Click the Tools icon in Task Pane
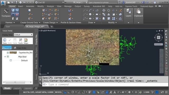 click(20, 41)
